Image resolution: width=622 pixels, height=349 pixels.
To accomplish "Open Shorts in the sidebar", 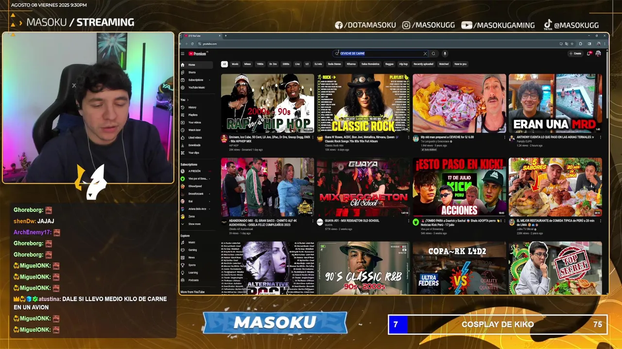I will click(196, 72).
